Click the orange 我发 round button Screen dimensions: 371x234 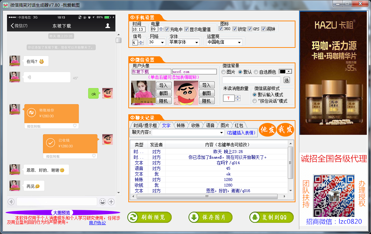click(285, 130)
